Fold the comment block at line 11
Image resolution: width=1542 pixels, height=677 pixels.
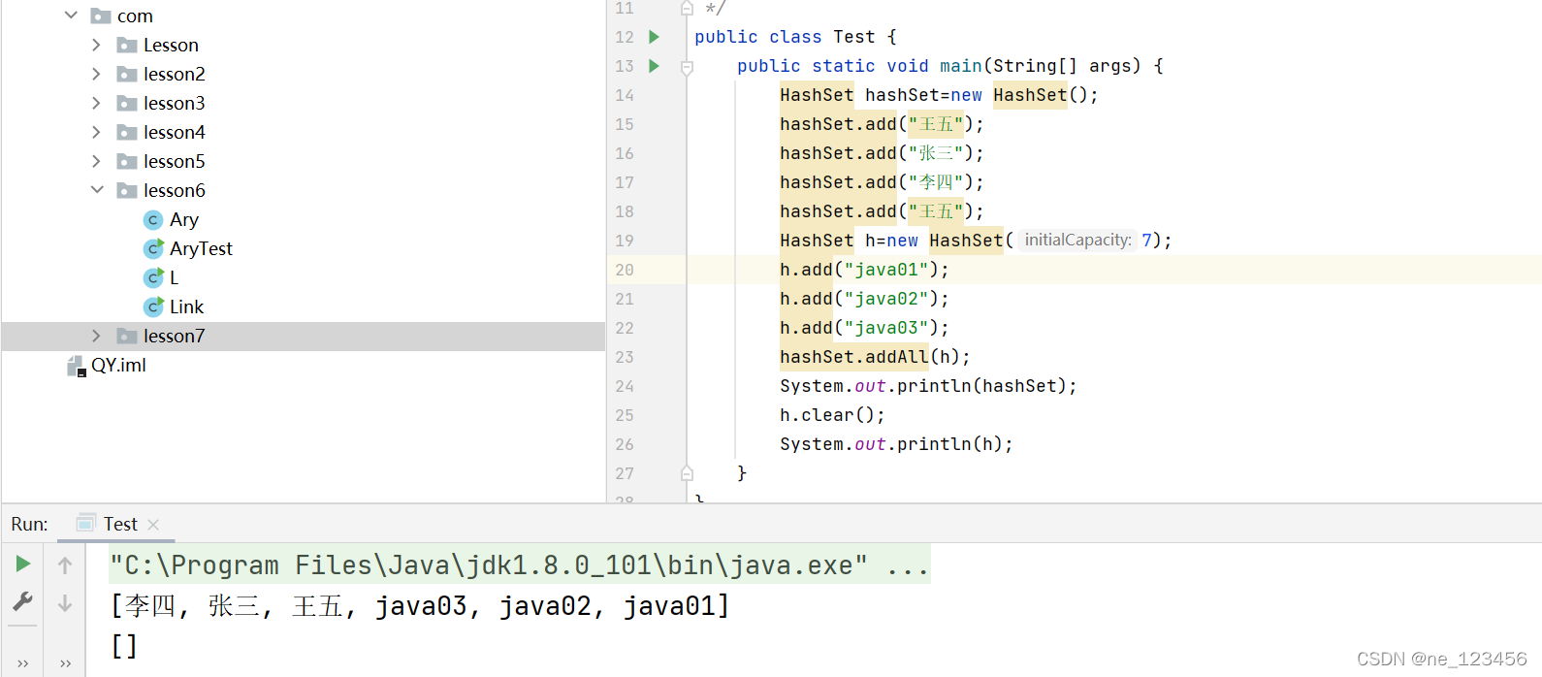click(687, 9)
